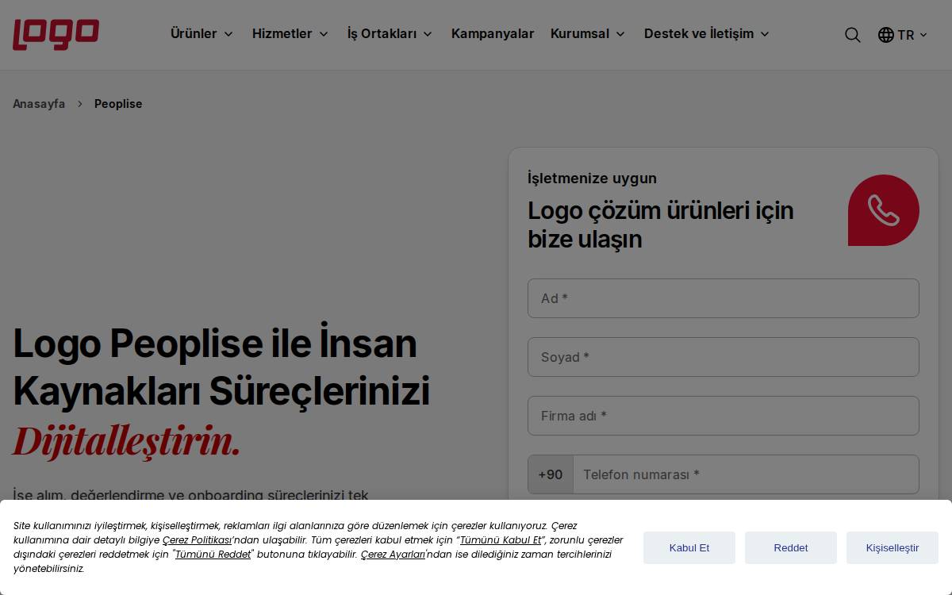This screenshot has height=595, width=952.
Task: Focus the Soyad input field
Action: 724,357
